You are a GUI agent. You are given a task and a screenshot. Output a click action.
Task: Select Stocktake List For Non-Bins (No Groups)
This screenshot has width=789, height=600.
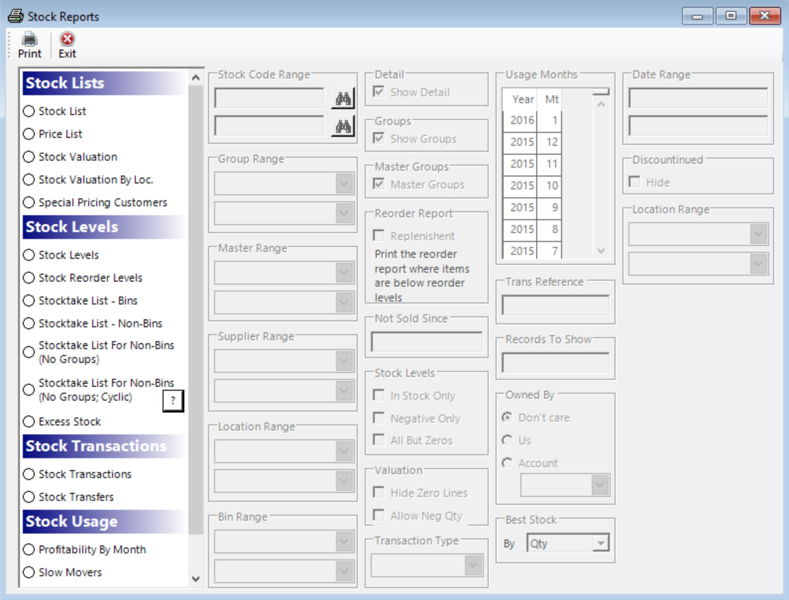coord(29,352)
